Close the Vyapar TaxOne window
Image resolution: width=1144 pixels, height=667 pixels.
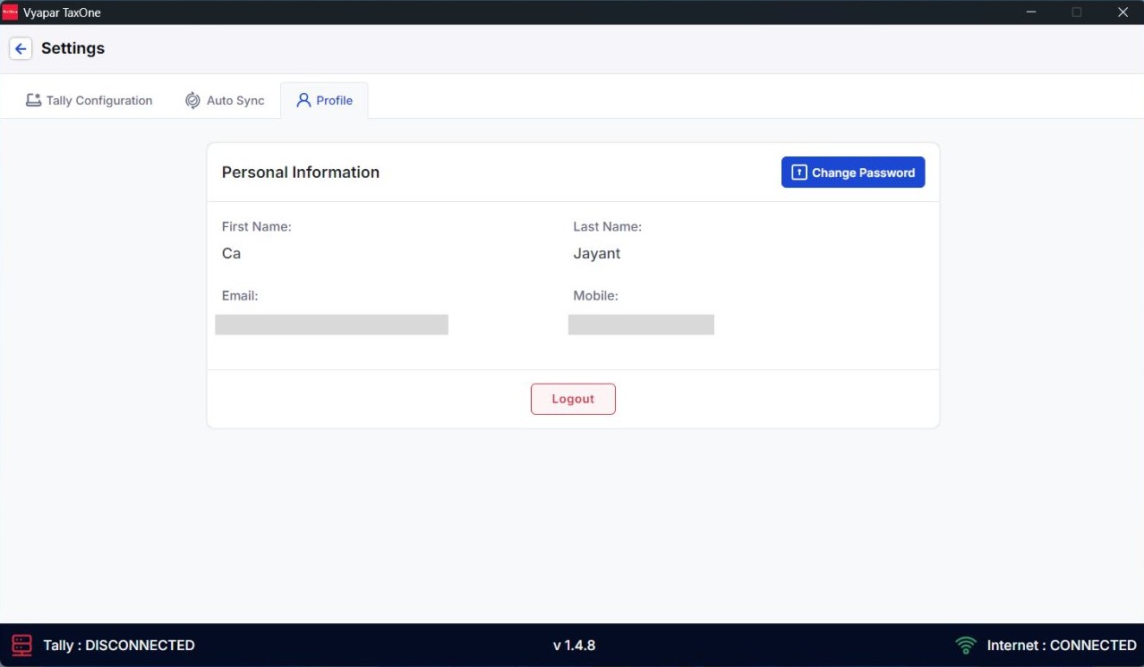(x=1123, y=13)
